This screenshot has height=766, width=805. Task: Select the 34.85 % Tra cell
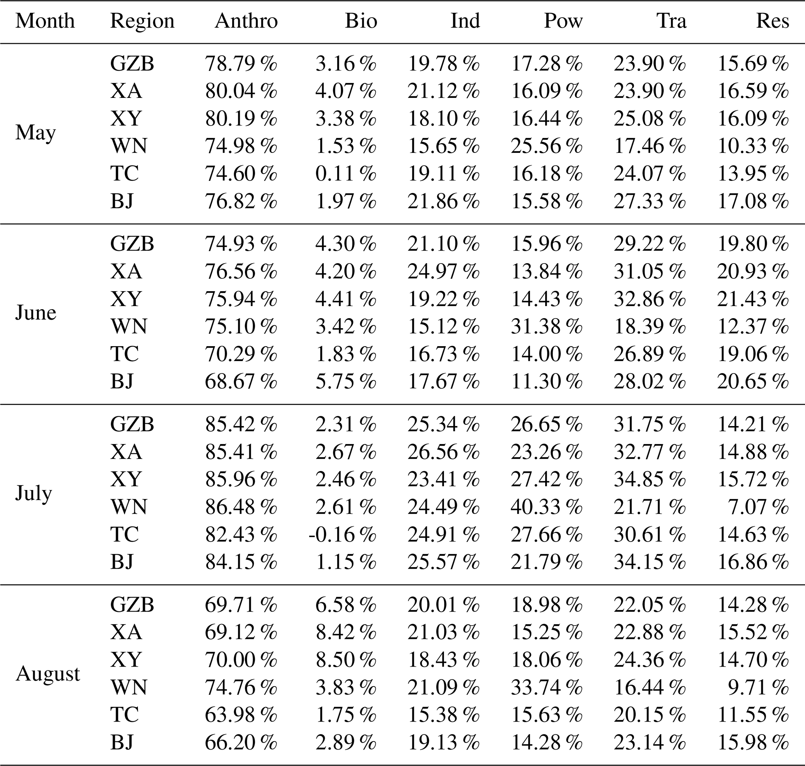click(x=650, y=479)
